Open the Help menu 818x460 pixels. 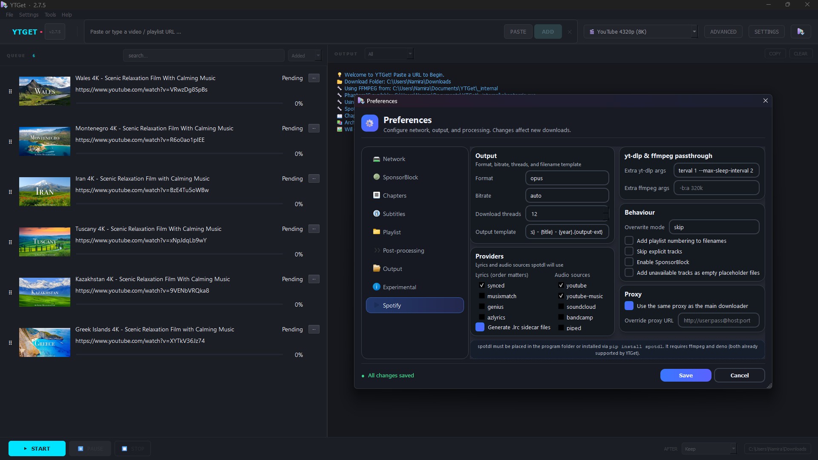point(66,14)
